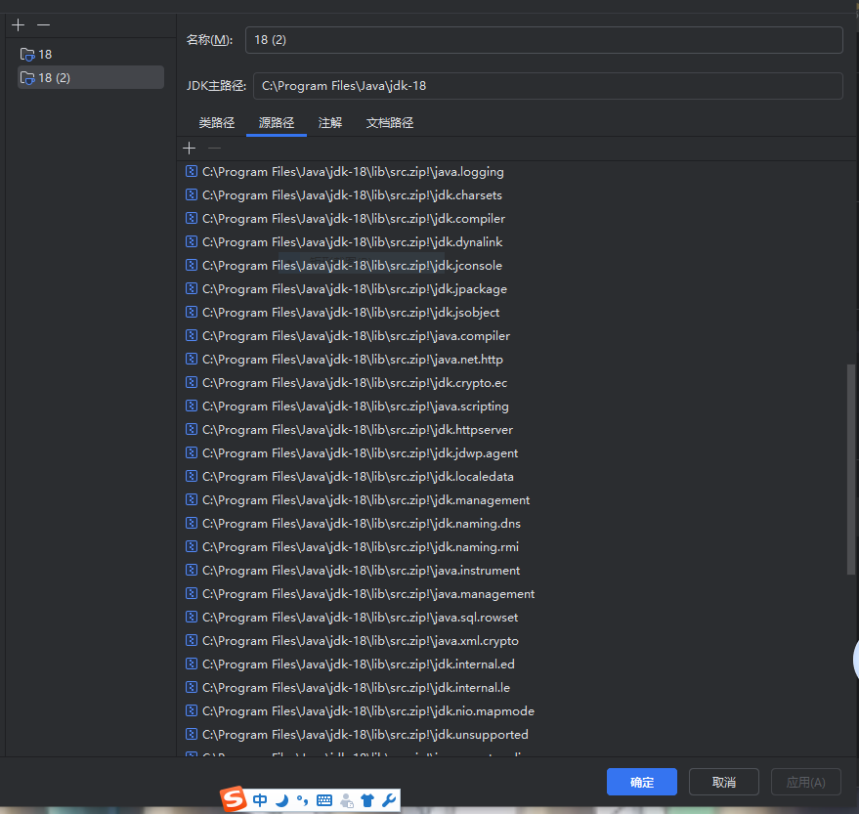Open the soft keyboard from Sogou bar

[x=324, y=800]
